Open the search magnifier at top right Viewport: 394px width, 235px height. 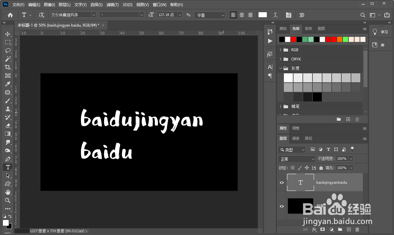click(x=363, y=15)
